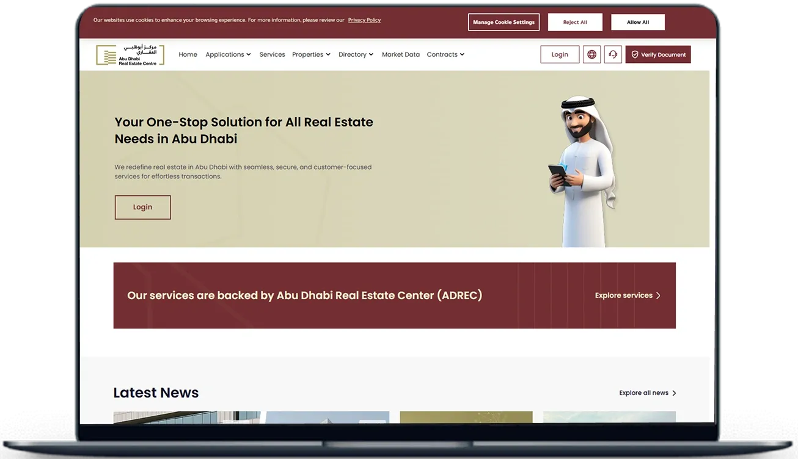Click the Login button in the hero banner
This screenshot has width=798, height=459.
pyautogui.click(x=142, y=207)
